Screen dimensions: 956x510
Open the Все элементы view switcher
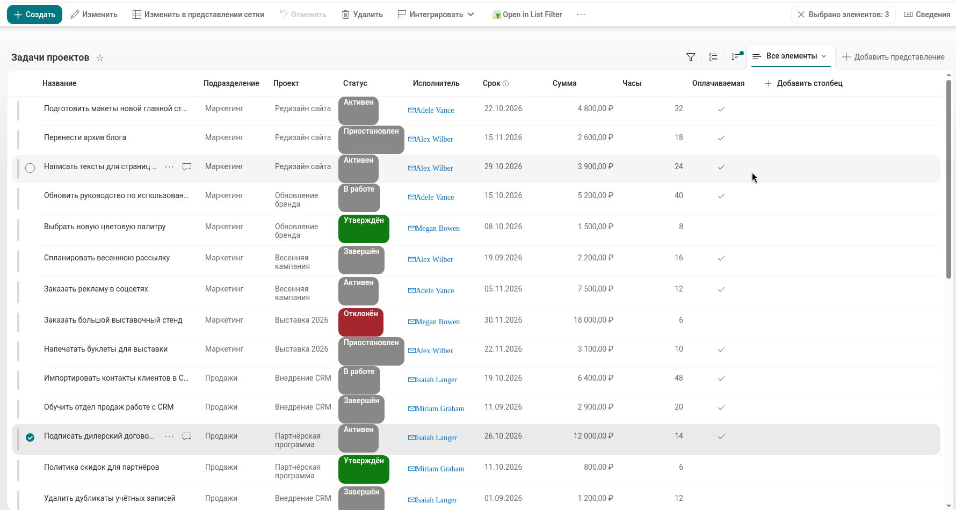tap(791, 56)
